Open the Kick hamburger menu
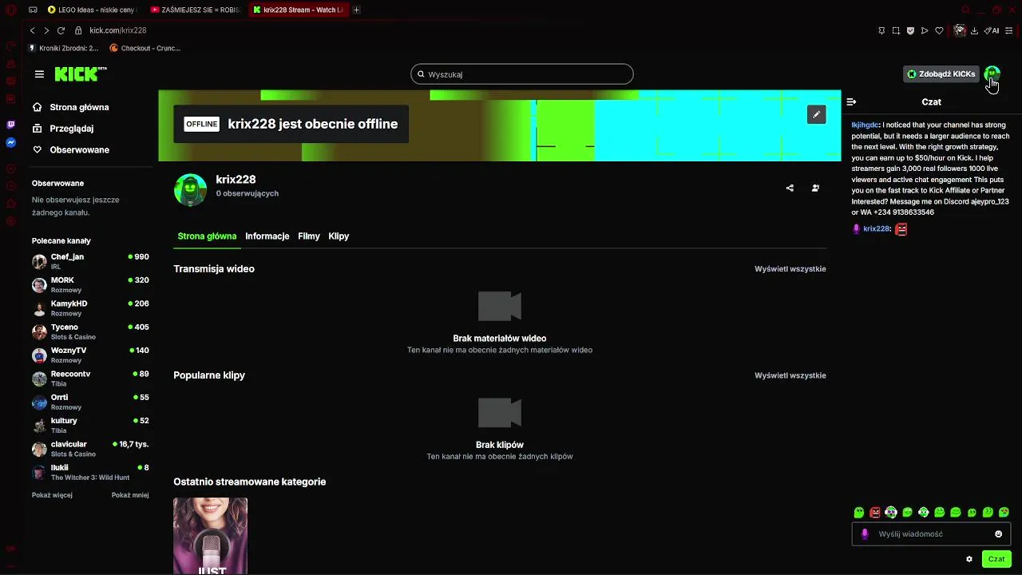Viewport: 1022px width, 575px height. point(39,74)
